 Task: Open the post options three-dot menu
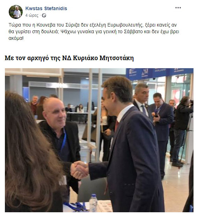pyautogui.click(x=178, y=8)
